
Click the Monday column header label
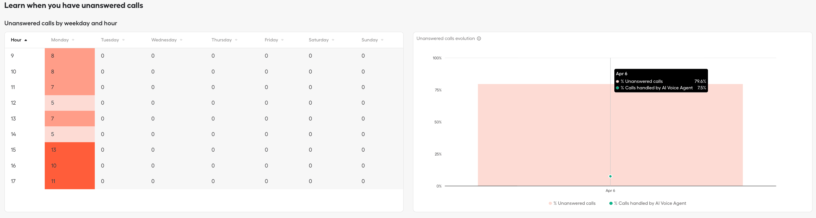click(60, 40)
